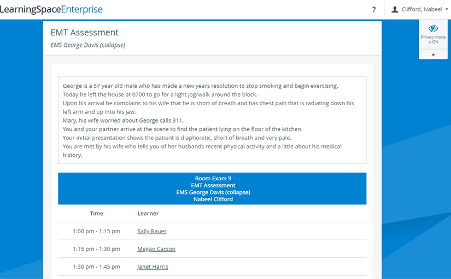Image resolution: width=451 pixels, height=279 pixels.
Task: Click the user profile silhouette icon
Action: (395, 9)
